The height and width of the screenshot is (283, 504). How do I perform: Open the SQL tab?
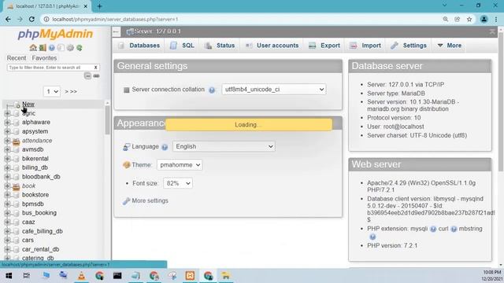click(x=182, y=46)
